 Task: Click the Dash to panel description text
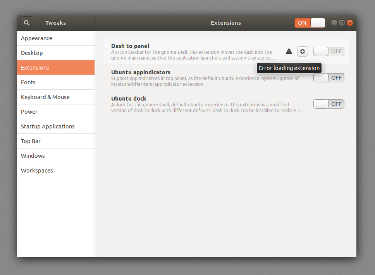pos(193,55)
